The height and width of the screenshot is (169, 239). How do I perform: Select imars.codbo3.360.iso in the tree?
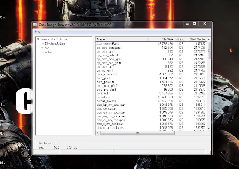54,39
